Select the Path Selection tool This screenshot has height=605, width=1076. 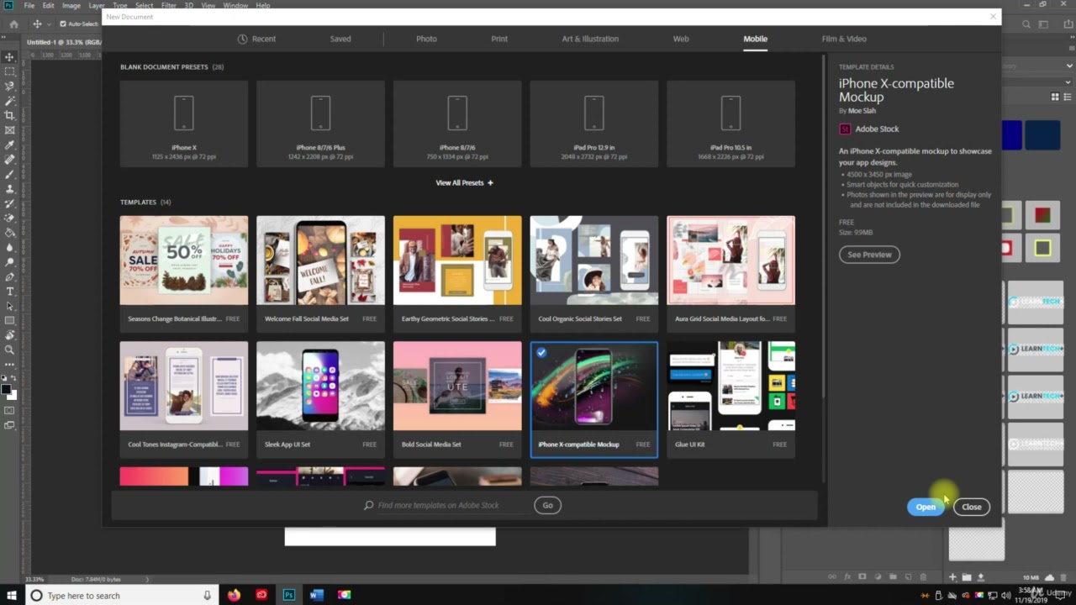10,306
